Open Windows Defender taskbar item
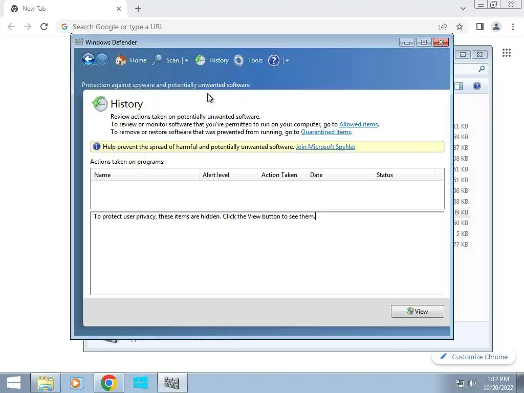This screenshot has height=393, width=524. (172, 383)
